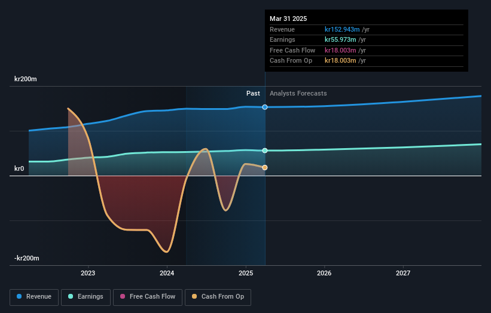491x313 pixels.
Task: Click the Earnings row label in the tooltip
Action: point(282,39)
